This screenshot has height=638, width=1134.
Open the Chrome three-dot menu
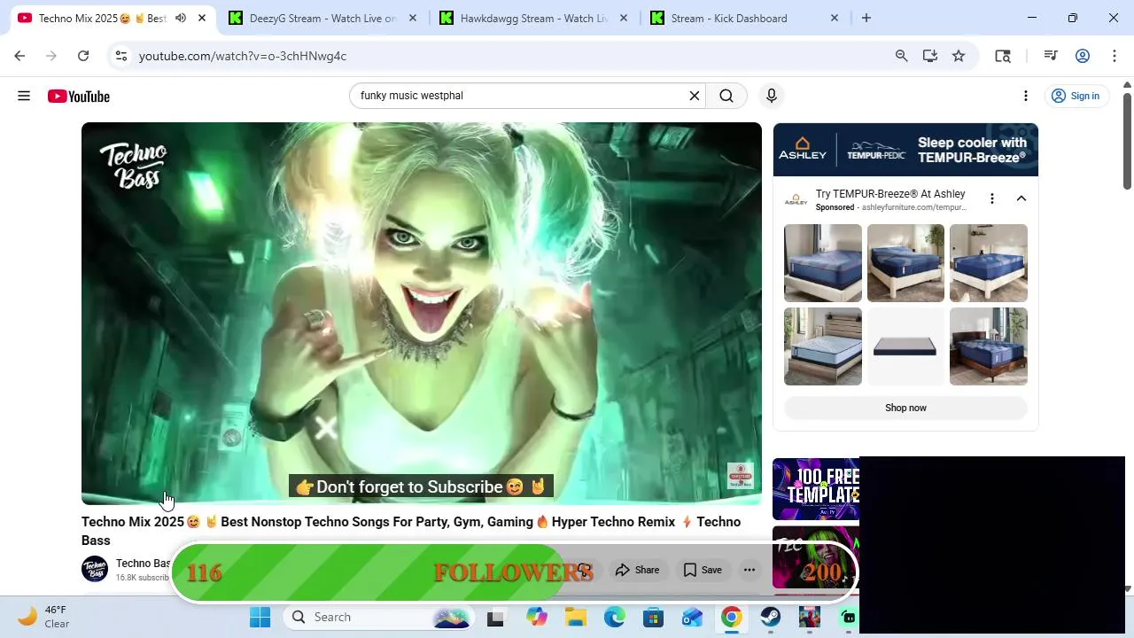1115,56
